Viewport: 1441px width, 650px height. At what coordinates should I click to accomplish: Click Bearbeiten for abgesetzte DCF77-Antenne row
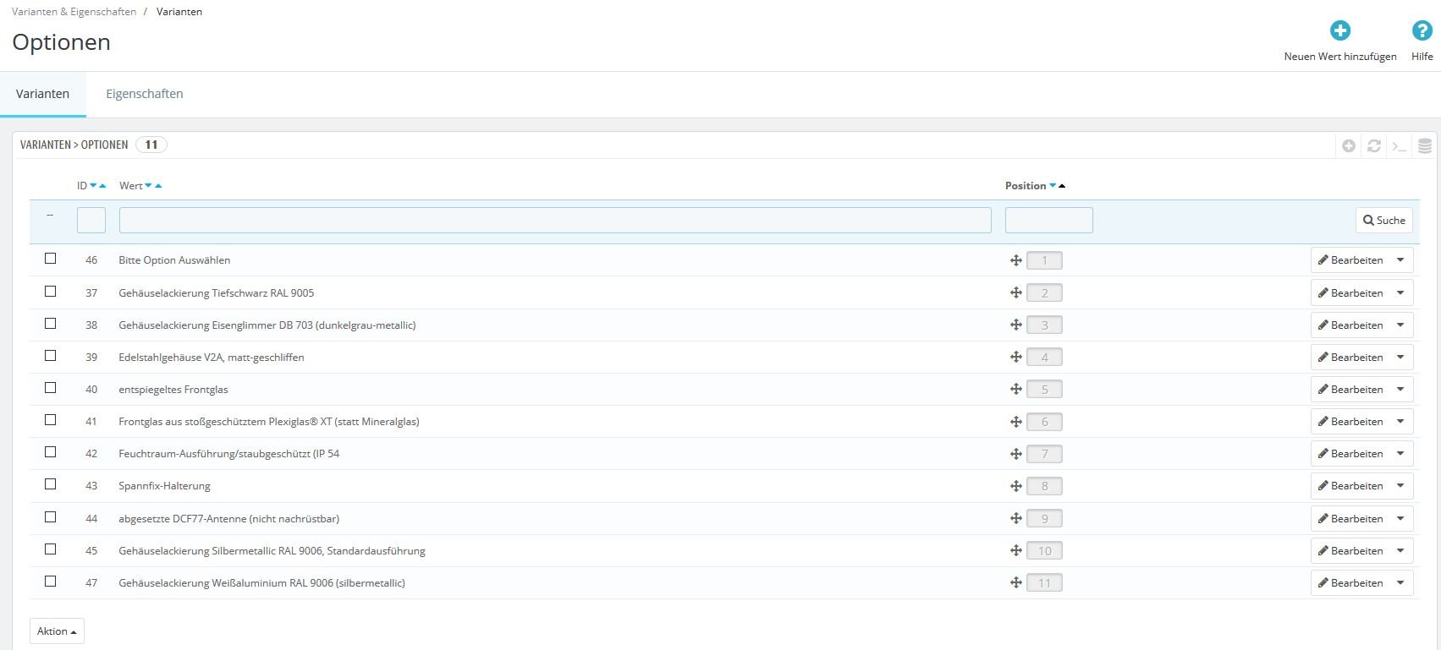click(1350, 519)
